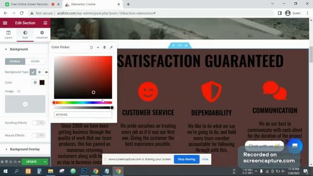The image size is (313, 176).
Task: Open the Windows Start menu
Action: [5, 171]
